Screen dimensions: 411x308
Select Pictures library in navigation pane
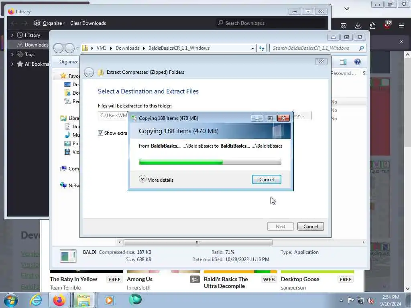click(x=72, y=143)
